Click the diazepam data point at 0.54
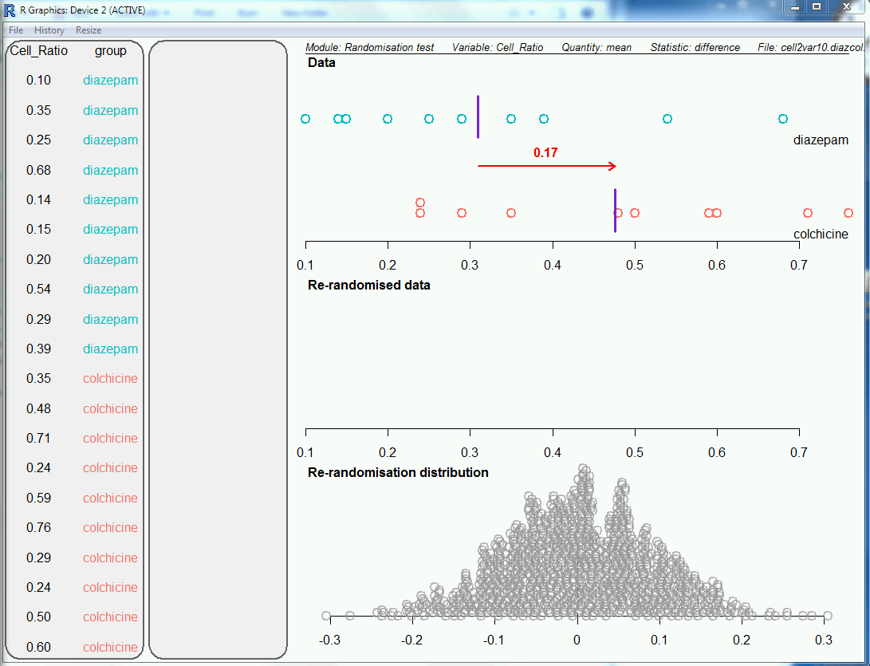This screenshot has width=870, height=666. pyautogui.click(x=667, y=119)
